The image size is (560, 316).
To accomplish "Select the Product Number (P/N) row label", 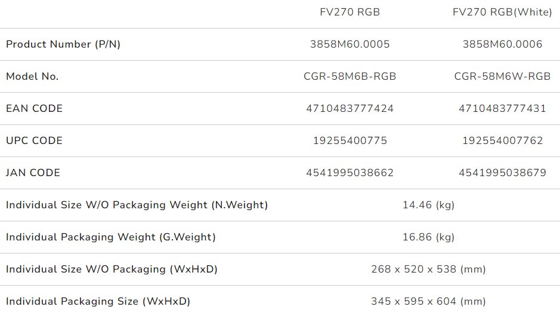I will point(63,45).
